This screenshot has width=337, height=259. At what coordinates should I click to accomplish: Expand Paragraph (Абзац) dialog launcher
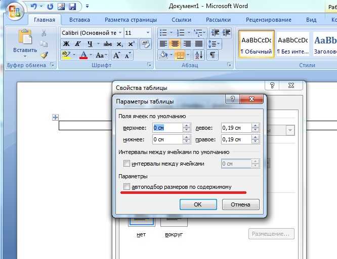(229, 65)
